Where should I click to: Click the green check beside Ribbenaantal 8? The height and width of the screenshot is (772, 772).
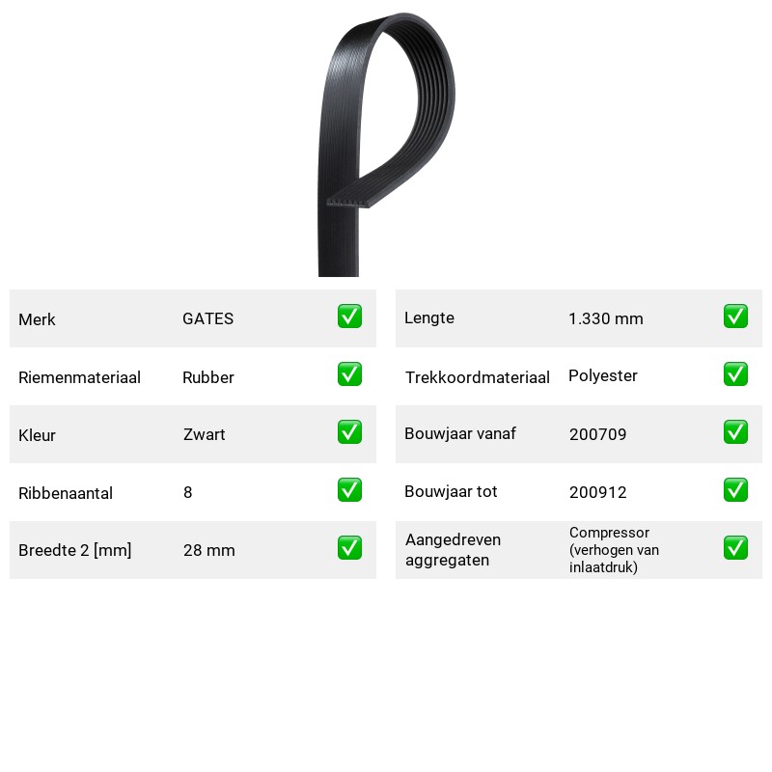(x=349, y=490)
